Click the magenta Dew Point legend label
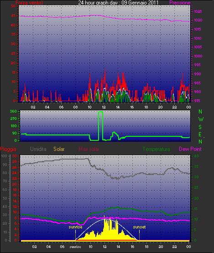214x253 pixels. (190, 149)
